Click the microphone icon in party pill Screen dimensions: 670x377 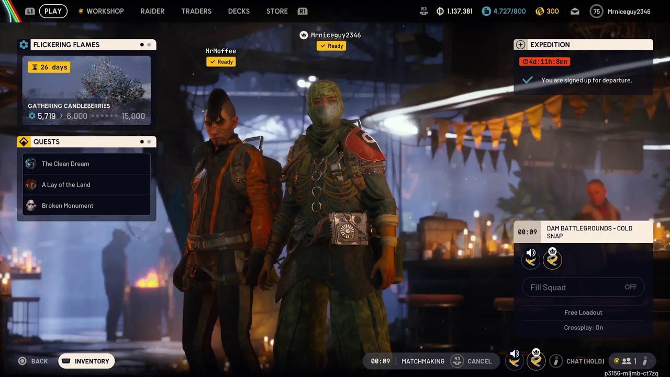coord(645,361)
